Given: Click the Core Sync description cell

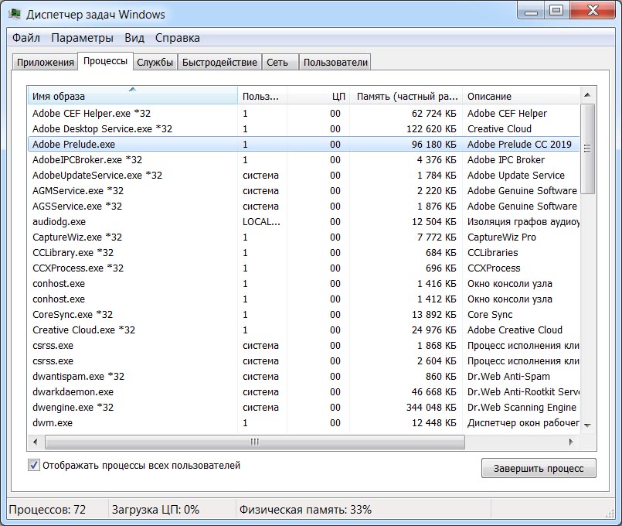Looking at the screenshot, I should [x=490, y=315].
